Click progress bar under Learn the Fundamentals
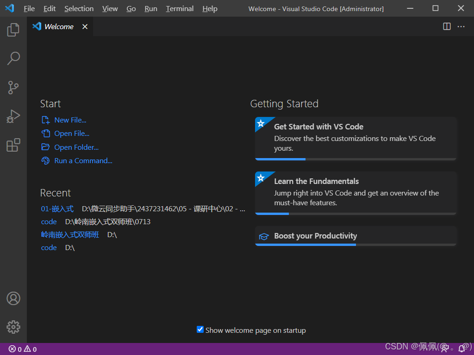This screenshot has height=355, width=474. 355,214
